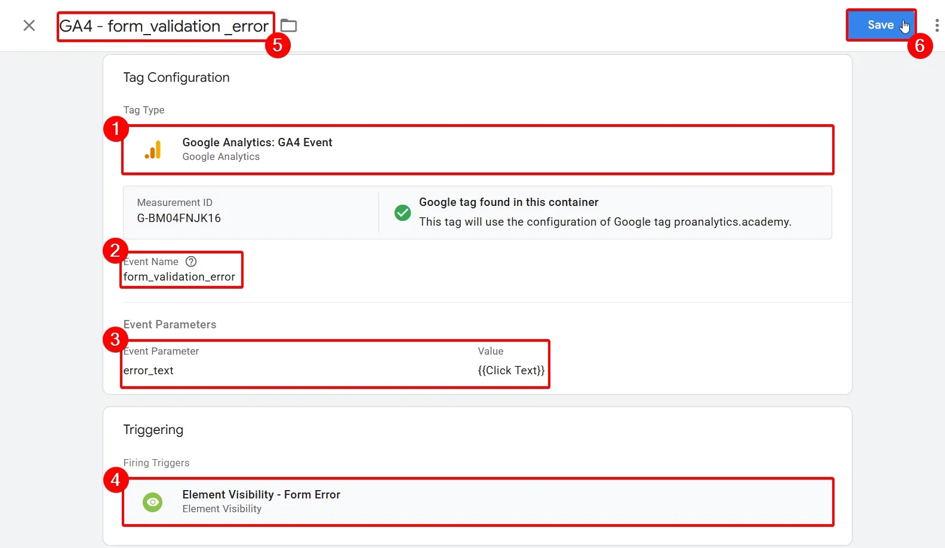Click the Value column header
Viewport: 945px width, 548px height.
(491, 351)
